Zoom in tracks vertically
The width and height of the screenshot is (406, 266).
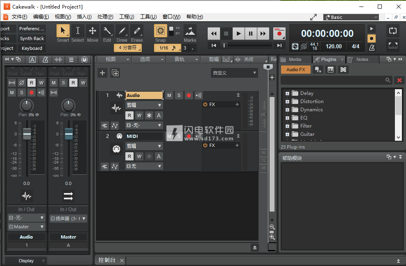tap(272, 237)
